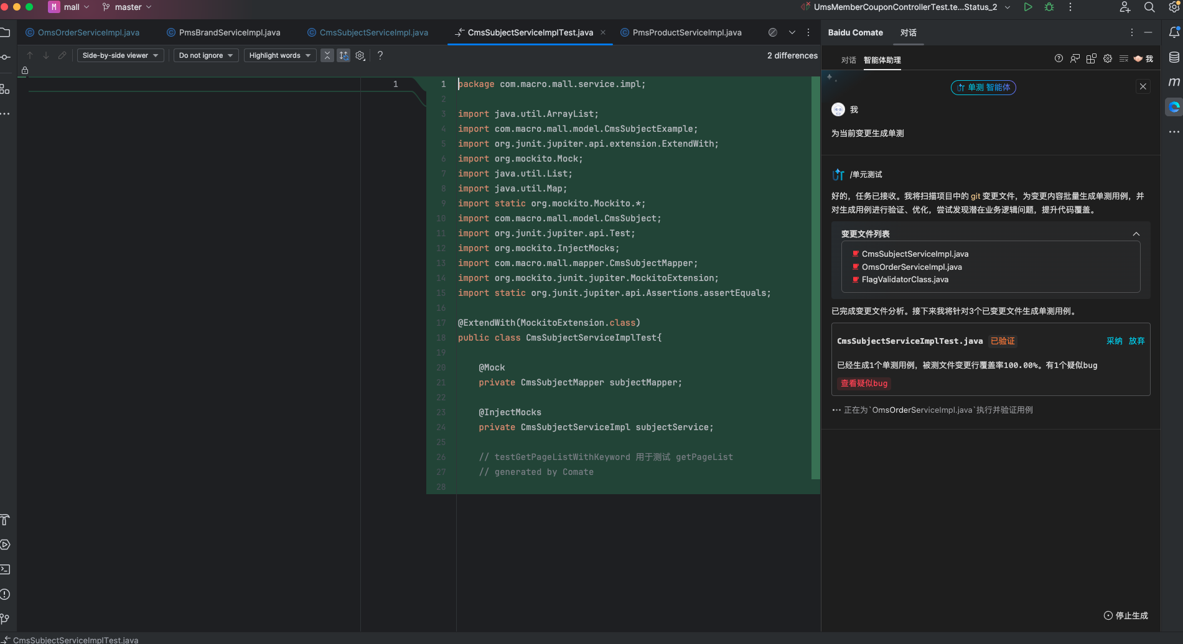Click 放弃 to discard generated test
The width and height of the screenshot is (1183, 644).
click(x=1136, y=341)
